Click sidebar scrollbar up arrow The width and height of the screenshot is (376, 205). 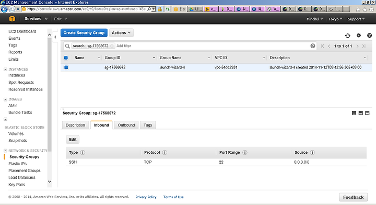50,35
